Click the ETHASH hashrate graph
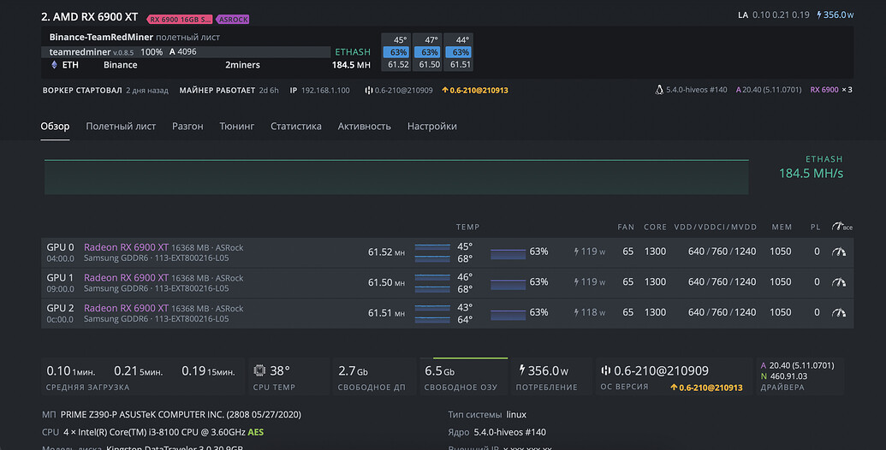The height and width of the screenshot is (450, 886). click(396, 177)
